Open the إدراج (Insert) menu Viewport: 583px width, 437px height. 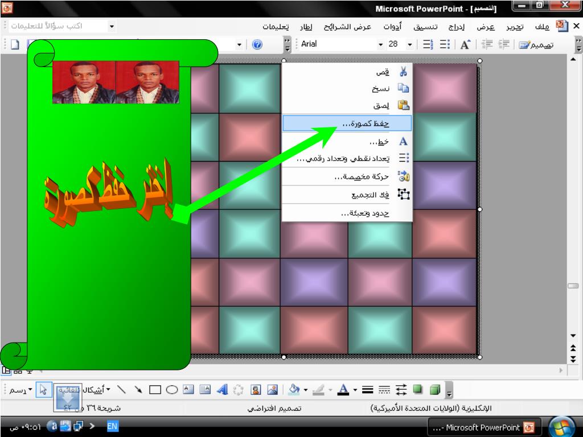pos(457,27)
